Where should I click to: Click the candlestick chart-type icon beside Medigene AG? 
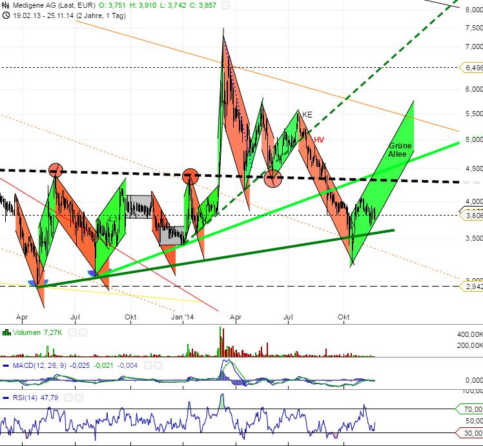[6, 5]
